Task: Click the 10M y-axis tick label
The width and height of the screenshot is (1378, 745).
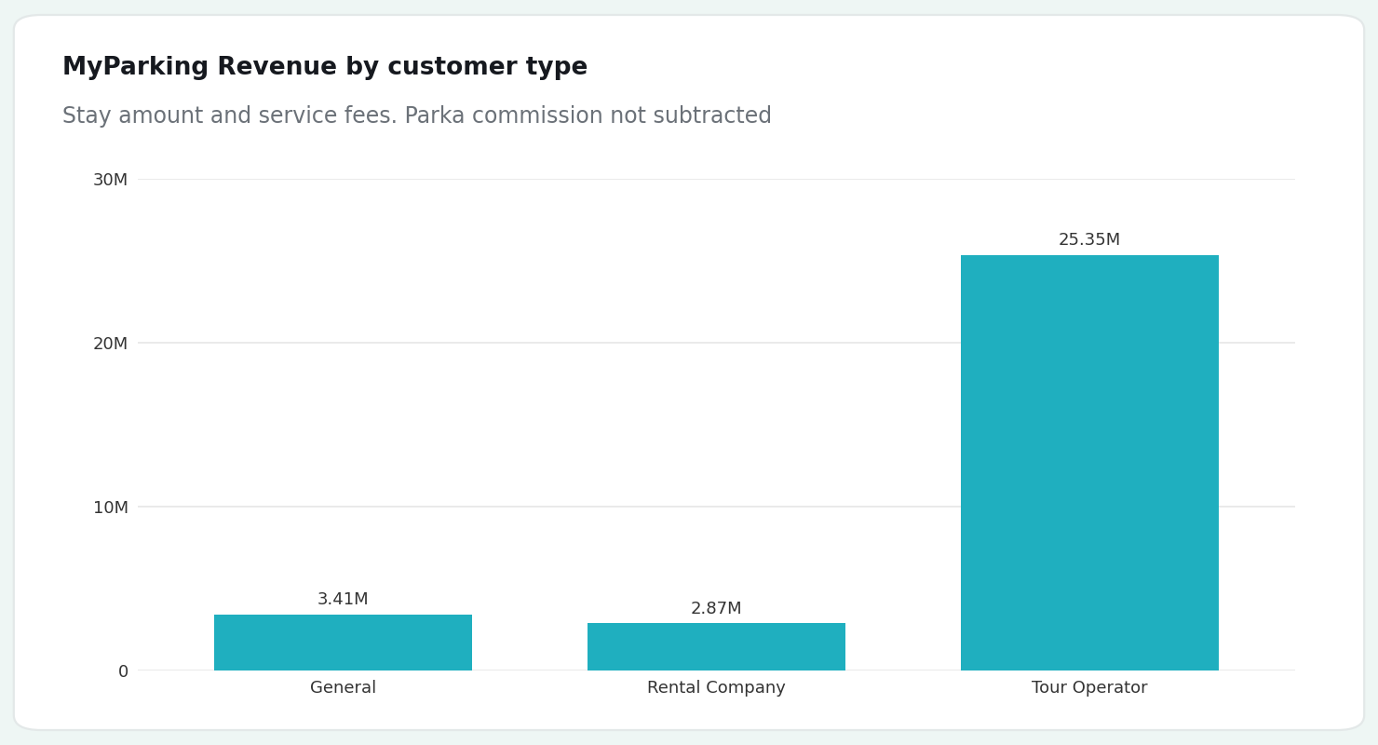Action: pos(110,508)
